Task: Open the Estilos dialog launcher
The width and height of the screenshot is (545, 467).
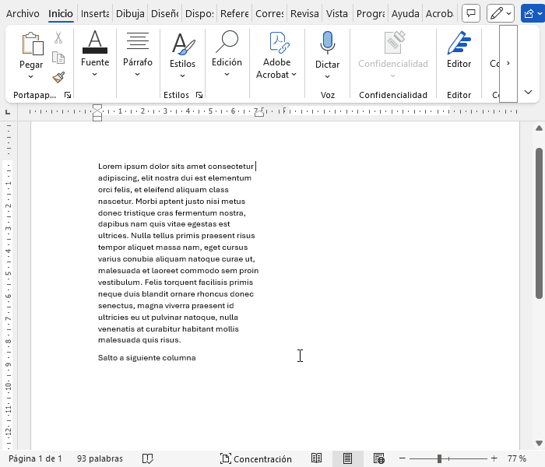Action: (199, 95)
